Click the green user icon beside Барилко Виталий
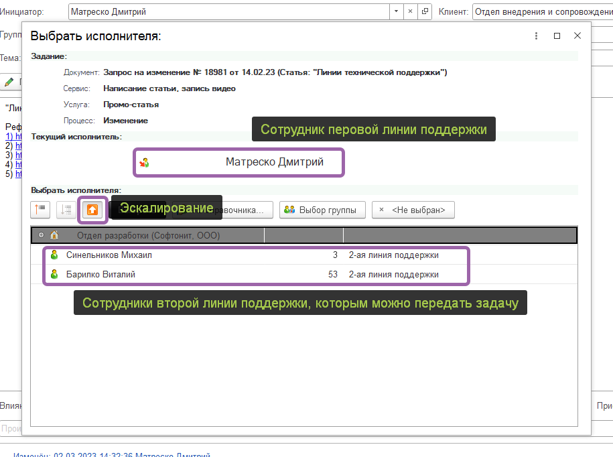 (x=54, y=274)
